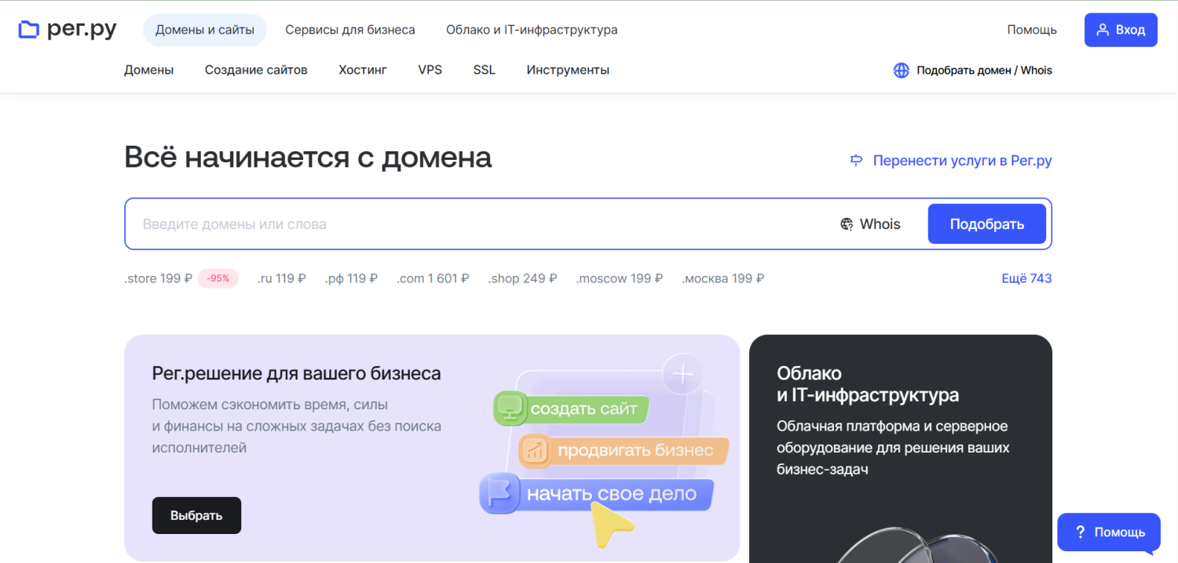
Task: Focus the domain search input field
Action: click(x=471, y=224)
